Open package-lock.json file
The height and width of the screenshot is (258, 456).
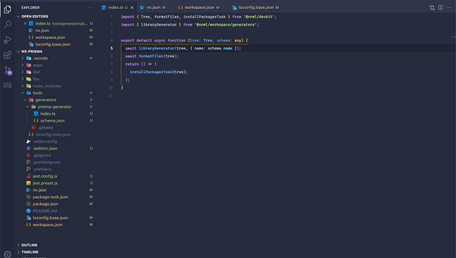[x=50, y=197]
